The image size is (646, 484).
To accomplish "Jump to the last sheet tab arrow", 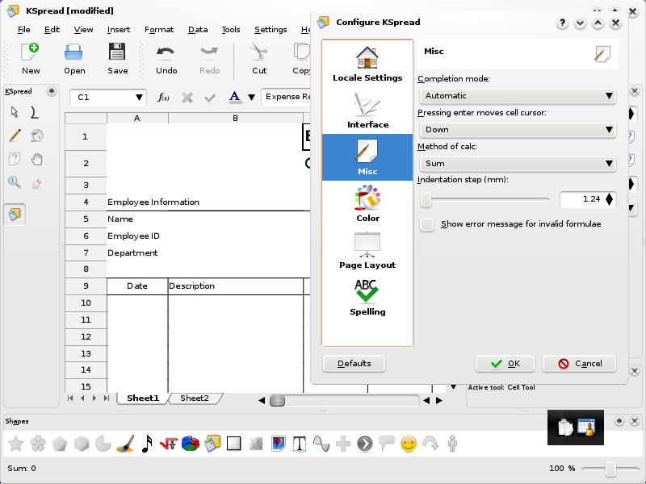I will pyautogui.click(x=107, y=398).
